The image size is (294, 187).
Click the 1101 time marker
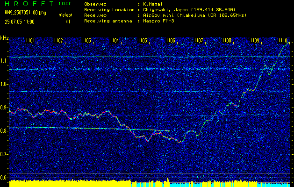[30, 40]
